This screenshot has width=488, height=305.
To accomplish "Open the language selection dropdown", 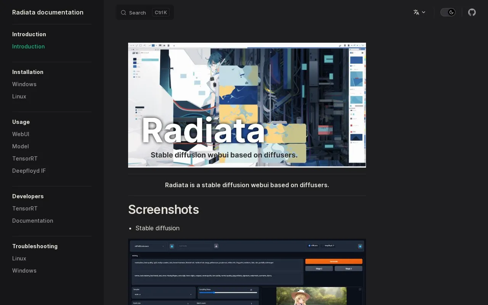I will (419, 12).
